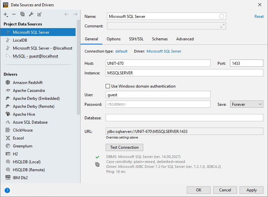
Task: Change the connection type default link
Action: click(121, 51)
